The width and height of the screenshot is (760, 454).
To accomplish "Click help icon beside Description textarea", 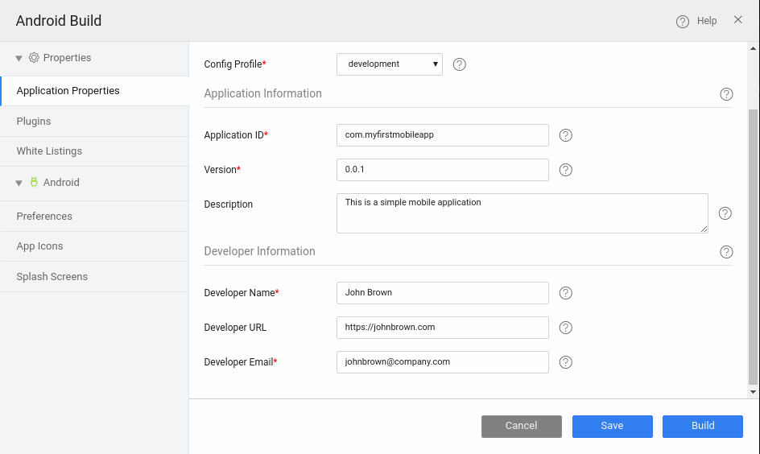I will (725, 213).
